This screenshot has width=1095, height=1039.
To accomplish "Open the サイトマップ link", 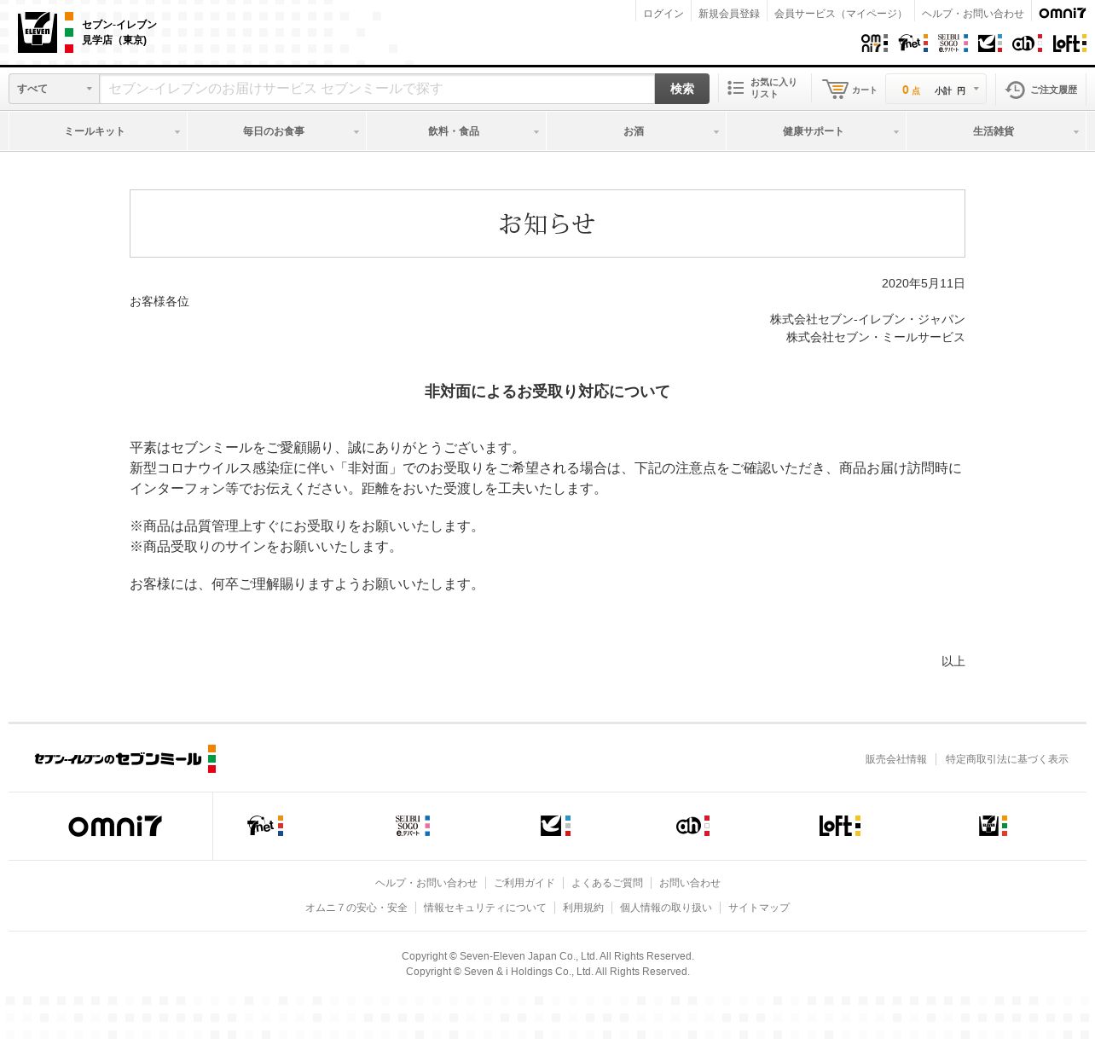I will [x=759, y=908].
